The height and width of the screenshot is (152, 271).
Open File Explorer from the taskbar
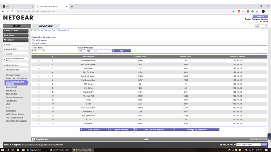point(23,150)
